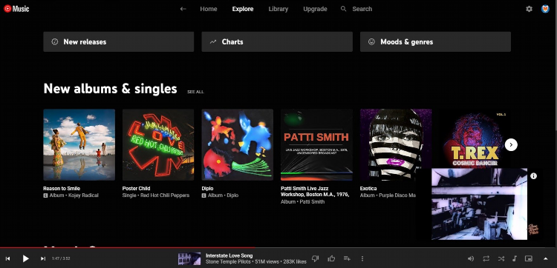Open the Home tab
Screen dimensions: 557x268
[x=209, y=9]
